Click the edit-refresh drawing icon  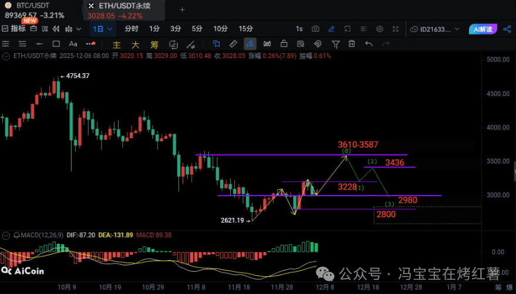(173, 45)
